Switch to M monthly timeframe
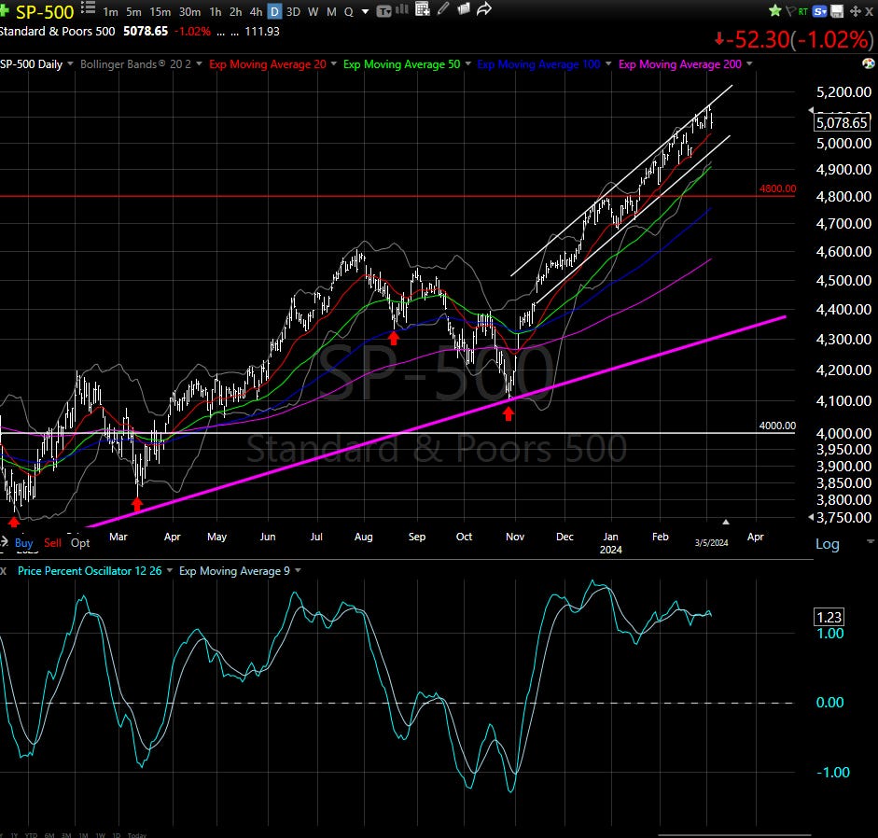This screenshot has width=878, height=838. [331, 12]
